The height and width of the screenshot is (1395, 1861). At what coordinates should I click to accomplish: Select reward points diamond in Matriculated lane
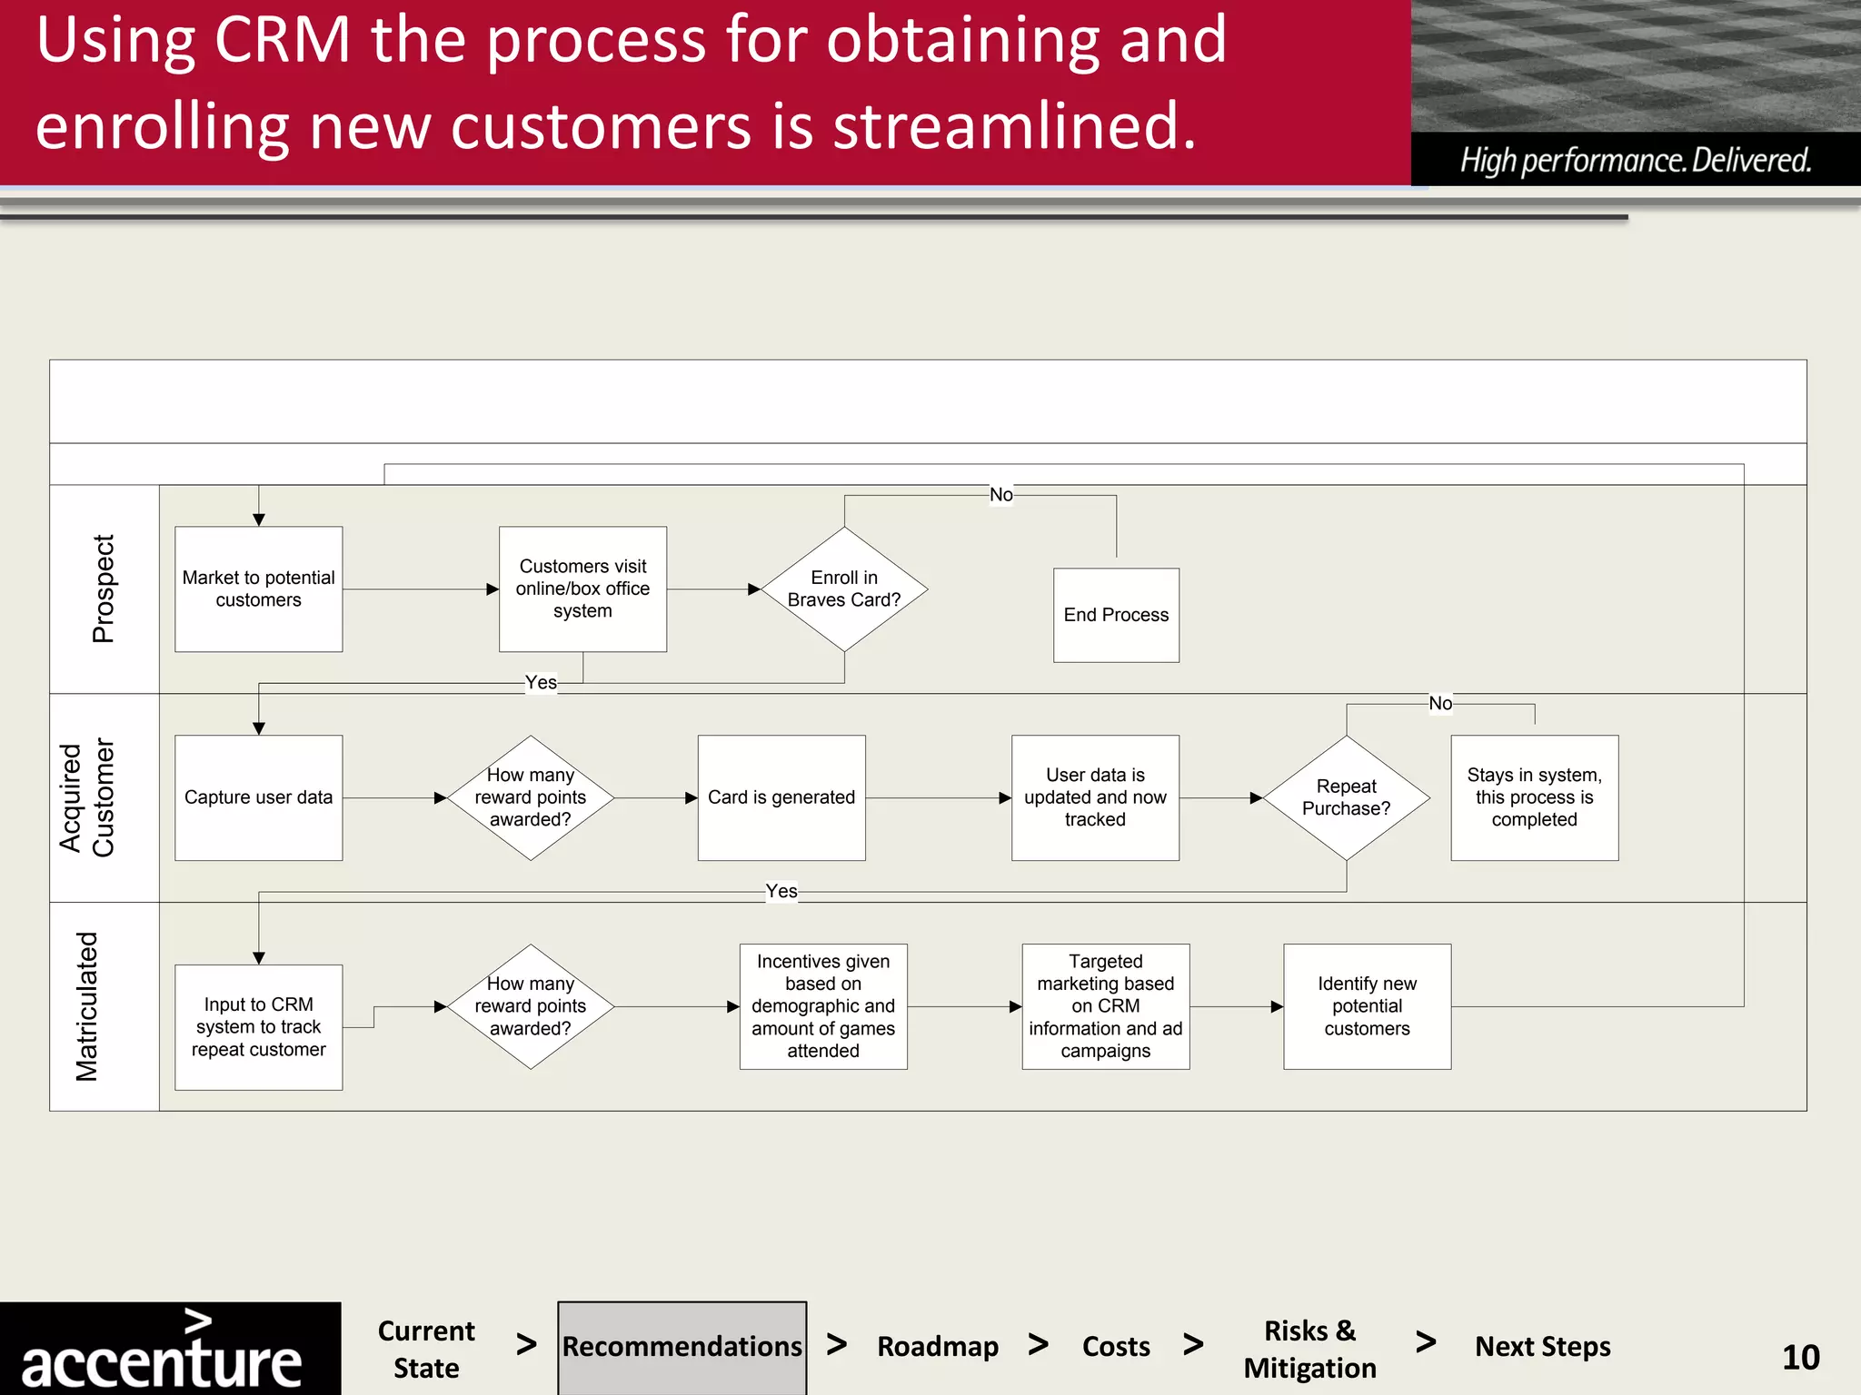[x=531, y=1006]
